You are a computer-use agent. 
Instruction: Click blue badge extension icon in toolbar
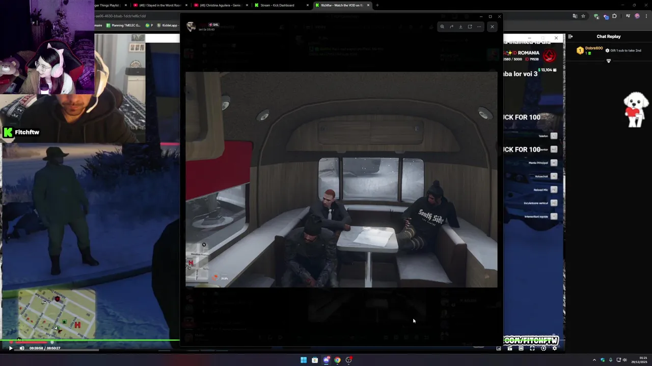tap(606, 16)
